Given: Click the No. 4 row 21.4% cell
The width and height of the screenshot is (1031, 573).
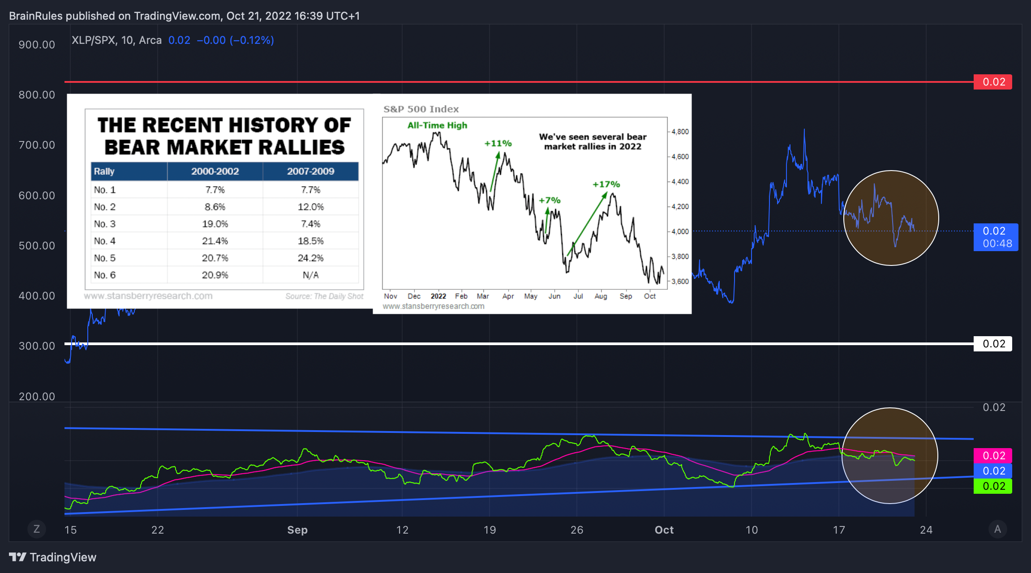Looking at the screenshot, I should pyautogui.click(x=215, y=241).
